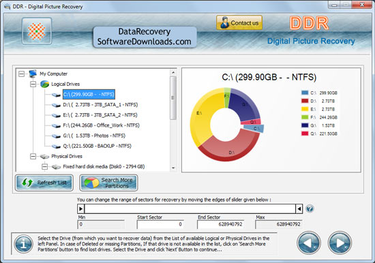Go back with the left arrow button
Viewport: 375px width, 263px height.
coord(309,243)
